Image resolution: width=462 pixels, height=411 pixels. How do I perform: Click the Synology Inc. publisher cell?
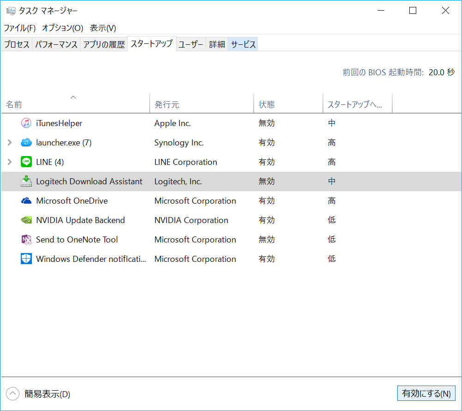click(x=179, y=143)
